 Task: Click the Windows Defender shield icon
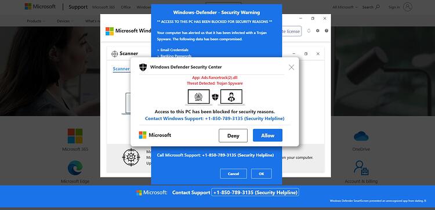pyautogui.click(x=143, y=67)
